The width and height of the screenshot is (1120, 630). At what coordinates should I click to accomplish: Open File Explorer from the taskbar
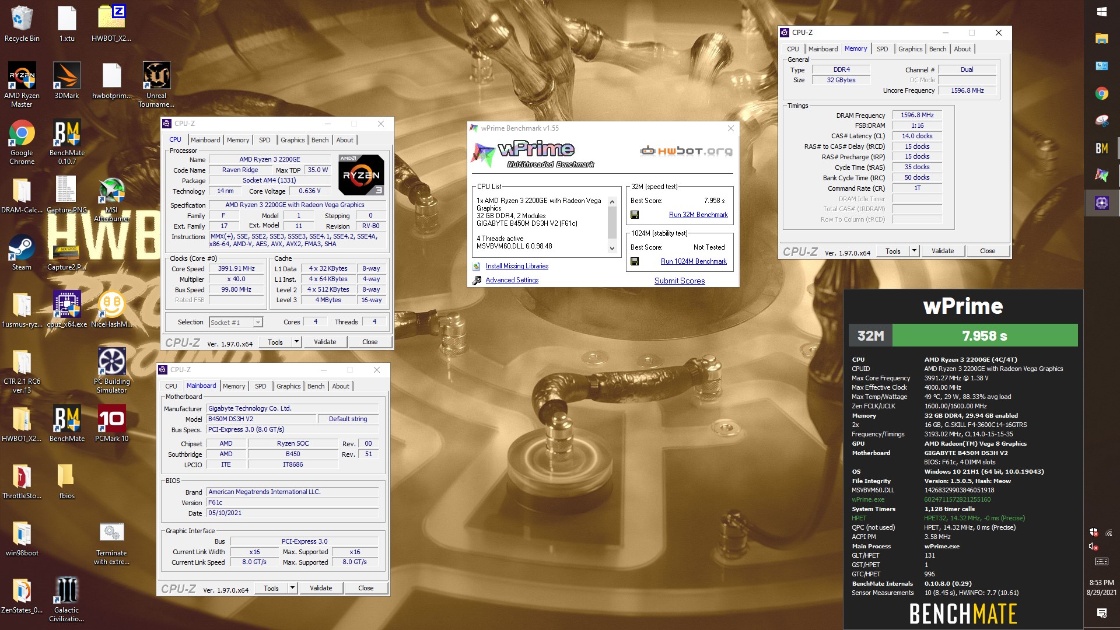[1102, 38]
